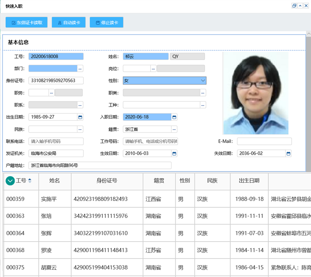Image resolution: width=311 pixels, height=277 pixels.
Task: Open the 部门 department lookup icon
Action: click(80, 68)
